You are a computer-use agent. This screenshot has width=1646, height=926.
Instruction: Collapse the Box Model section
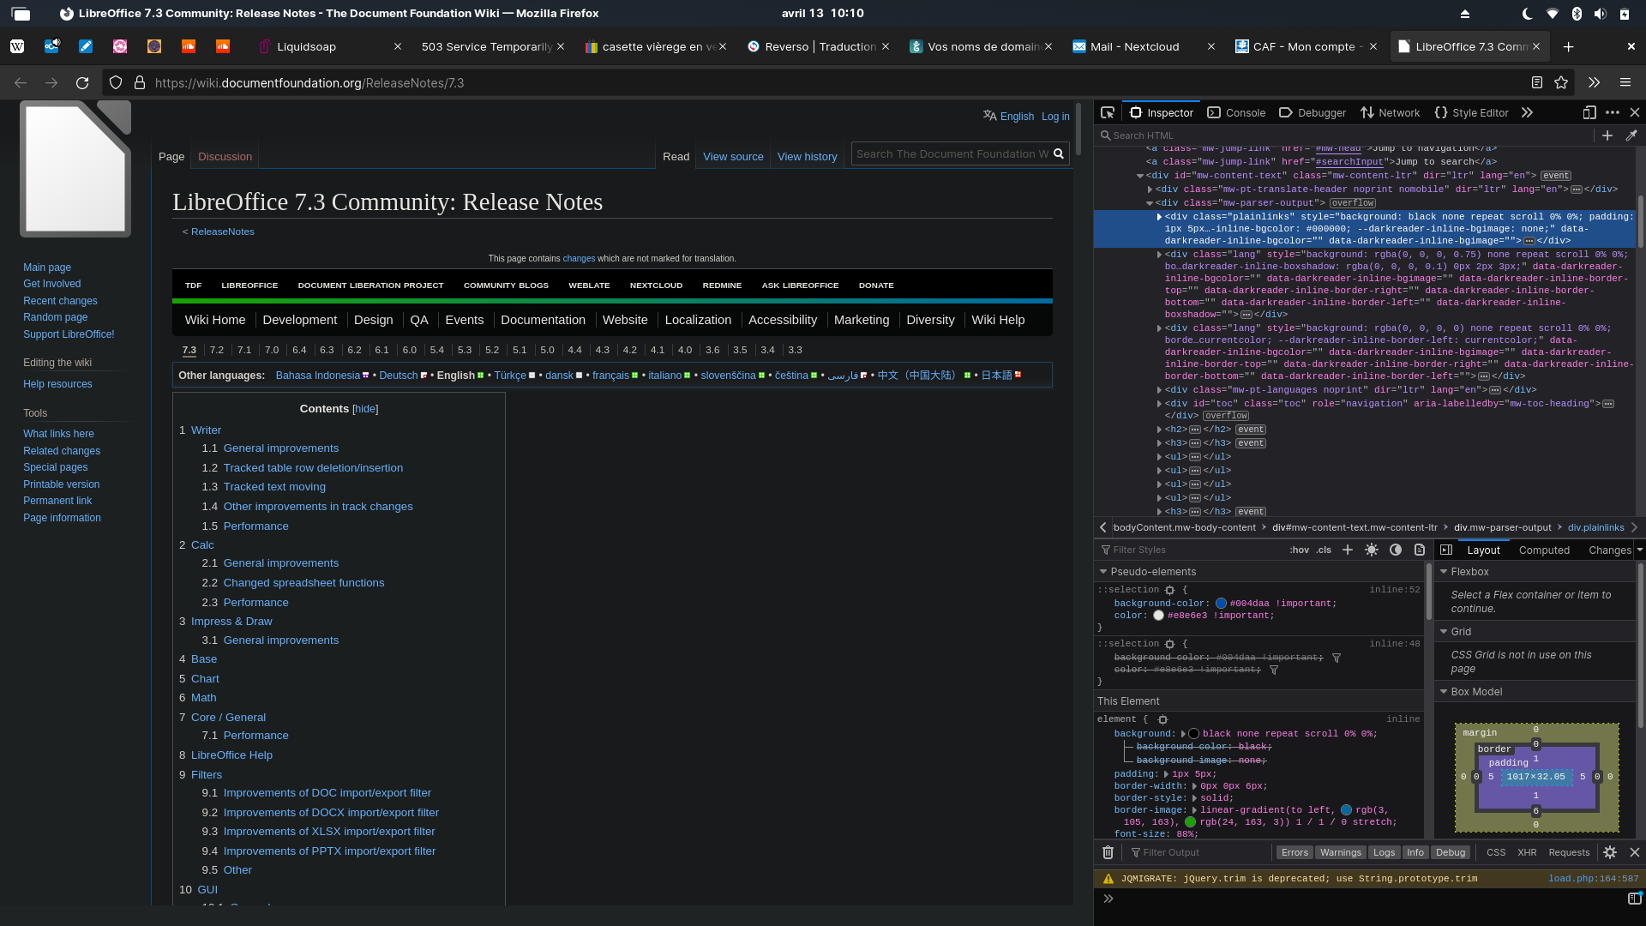pyautogui.click(x=1444, y=691)
